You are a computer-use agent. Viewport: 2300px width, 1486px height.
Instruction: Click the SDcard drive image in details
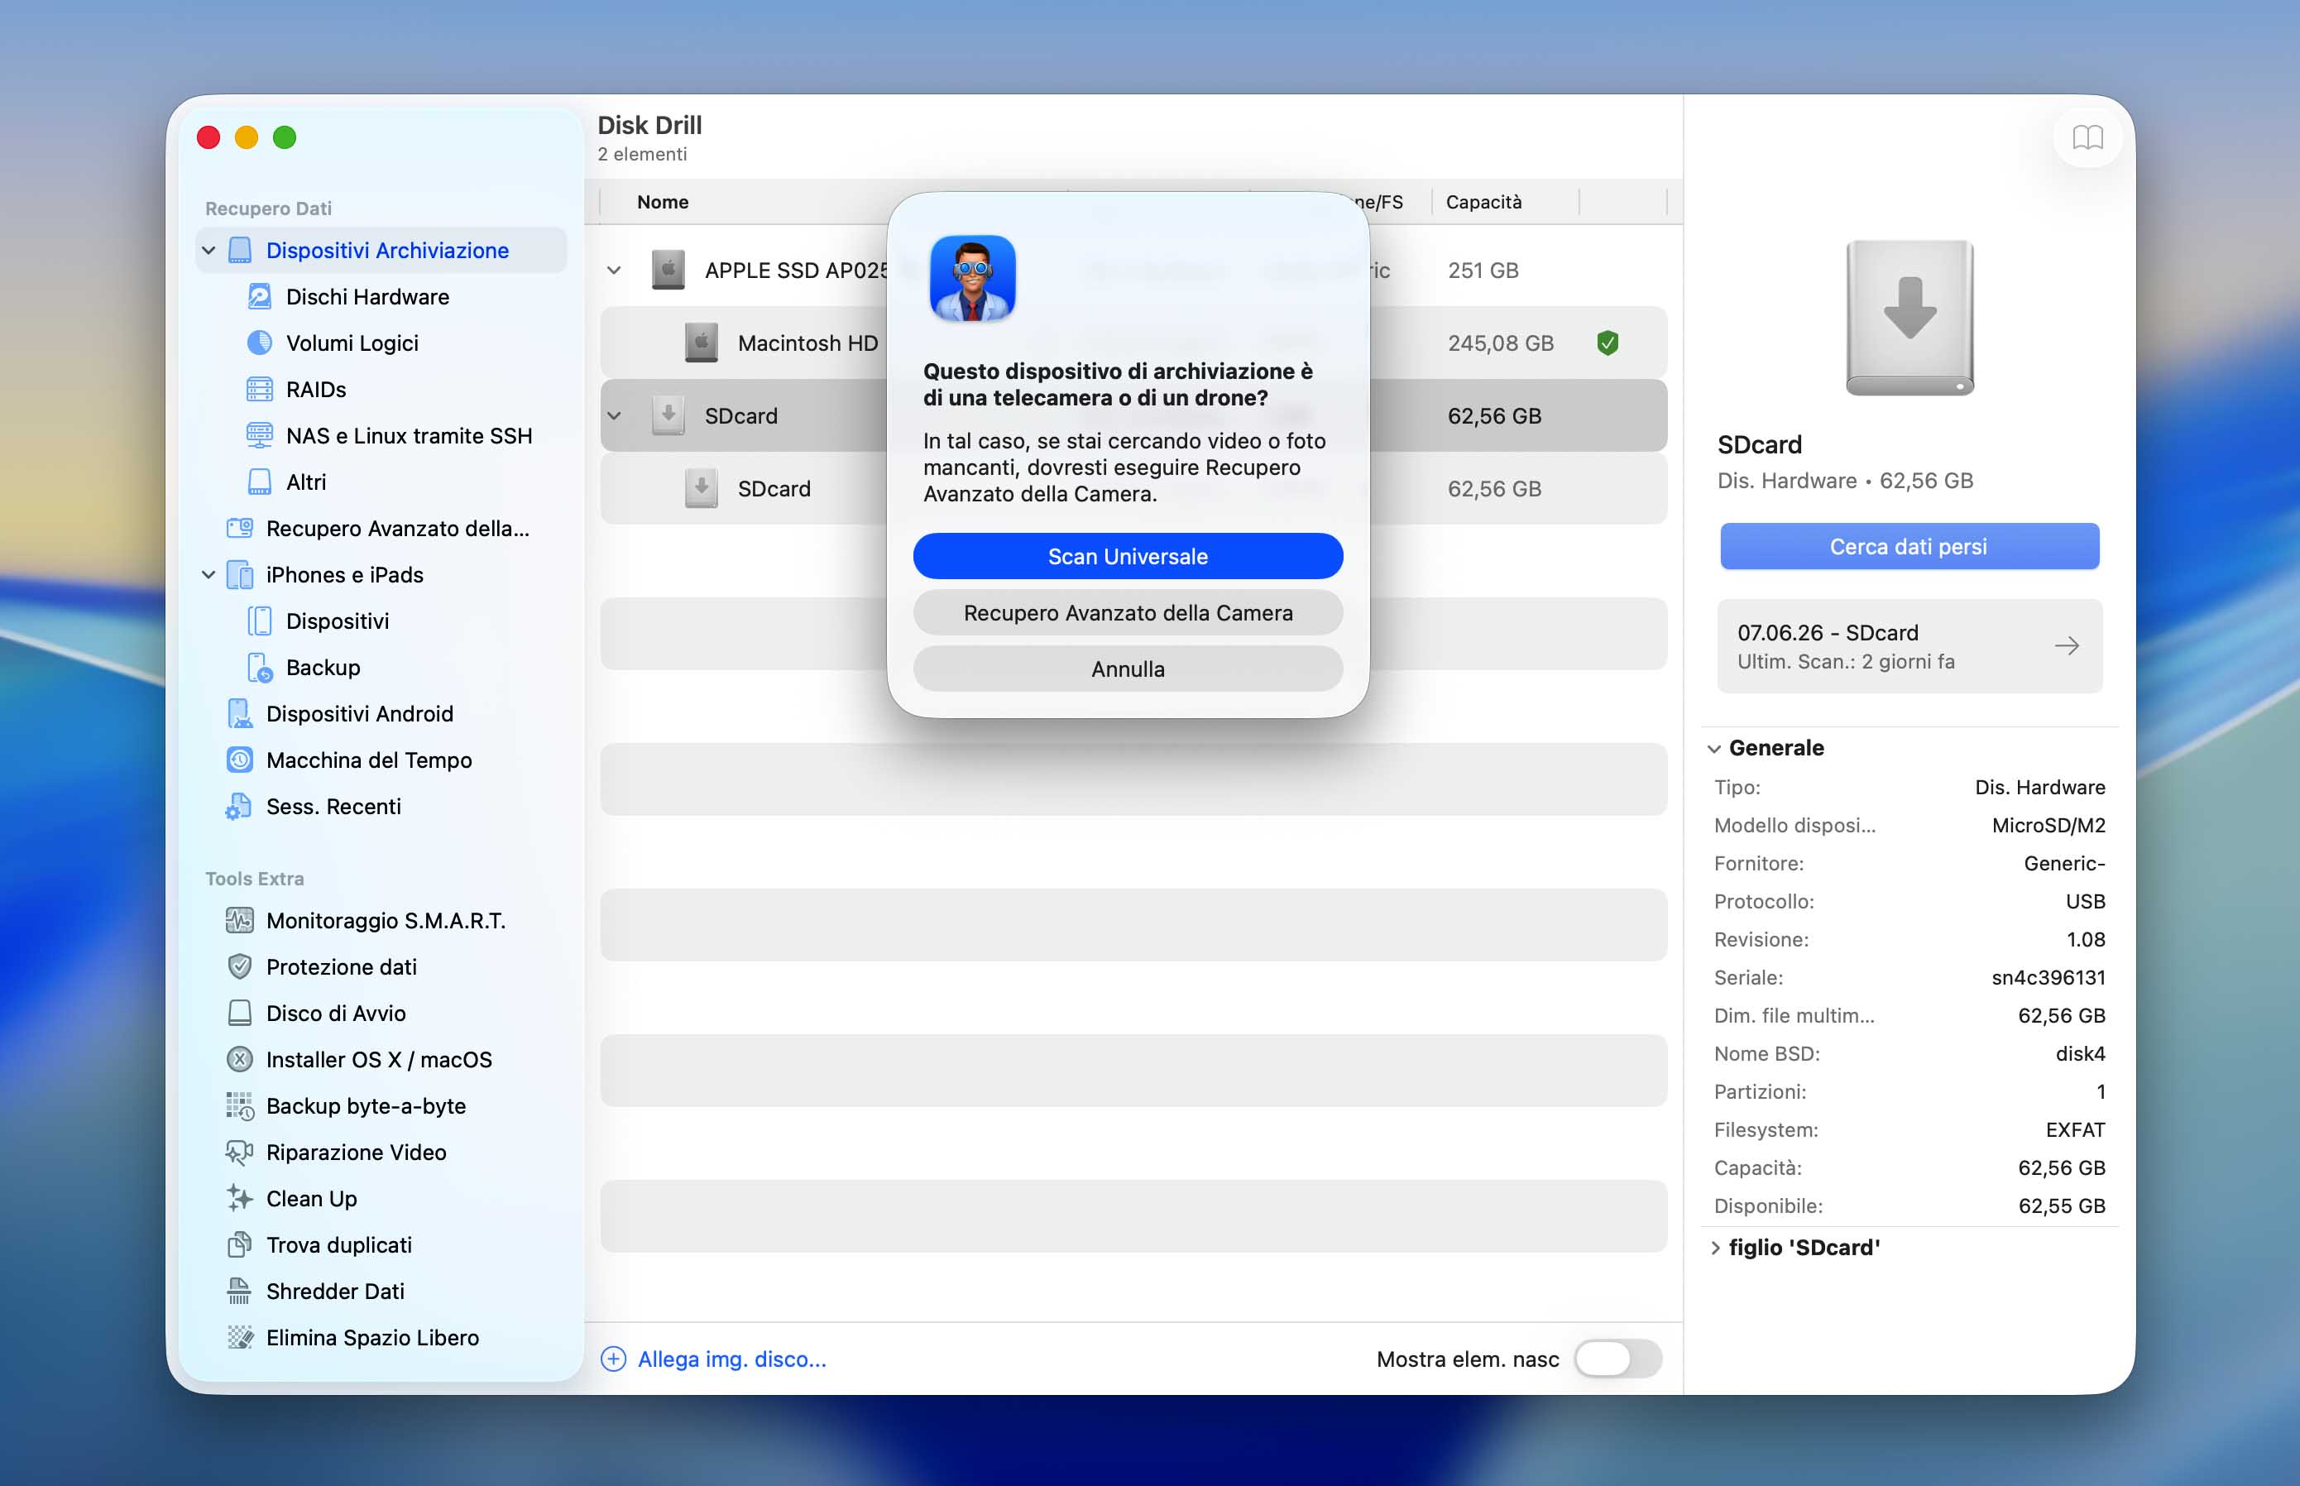pyautogui.click(x=1909, y=318)
